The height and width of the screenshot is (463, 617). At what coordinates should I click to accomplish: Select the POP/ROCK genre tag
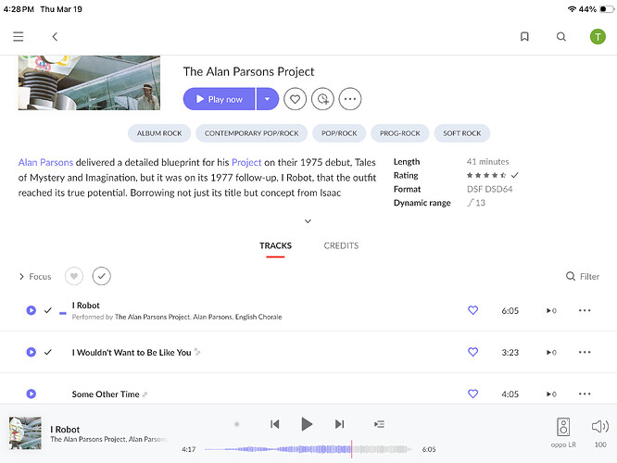[x=339, y=133]
